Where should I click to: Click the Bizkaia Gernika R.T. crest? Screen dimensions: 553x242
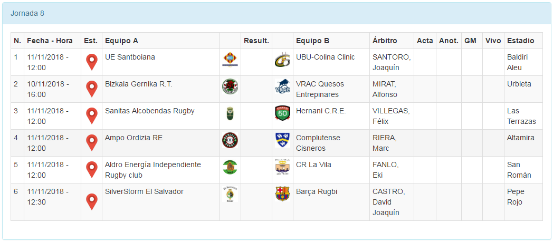pos(230,86)
